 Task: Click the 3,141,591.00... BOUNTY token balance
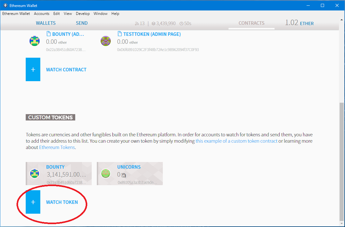[66, 175]
